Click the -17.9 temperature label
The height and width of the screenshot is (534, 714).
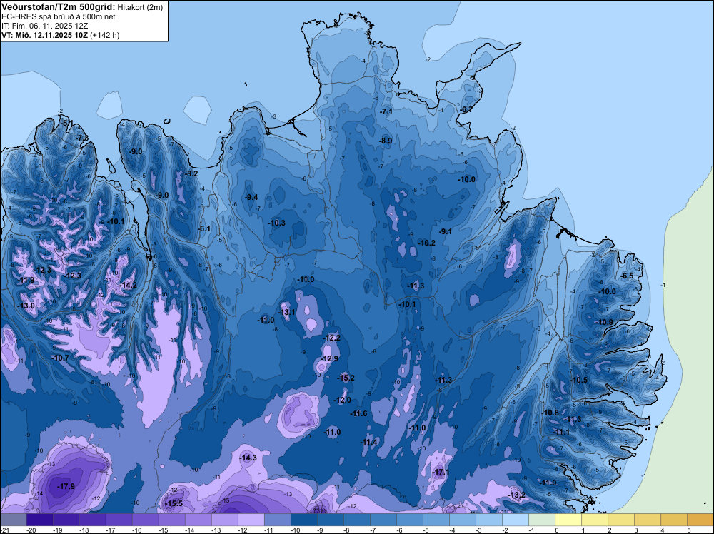(x=66, y=486)
